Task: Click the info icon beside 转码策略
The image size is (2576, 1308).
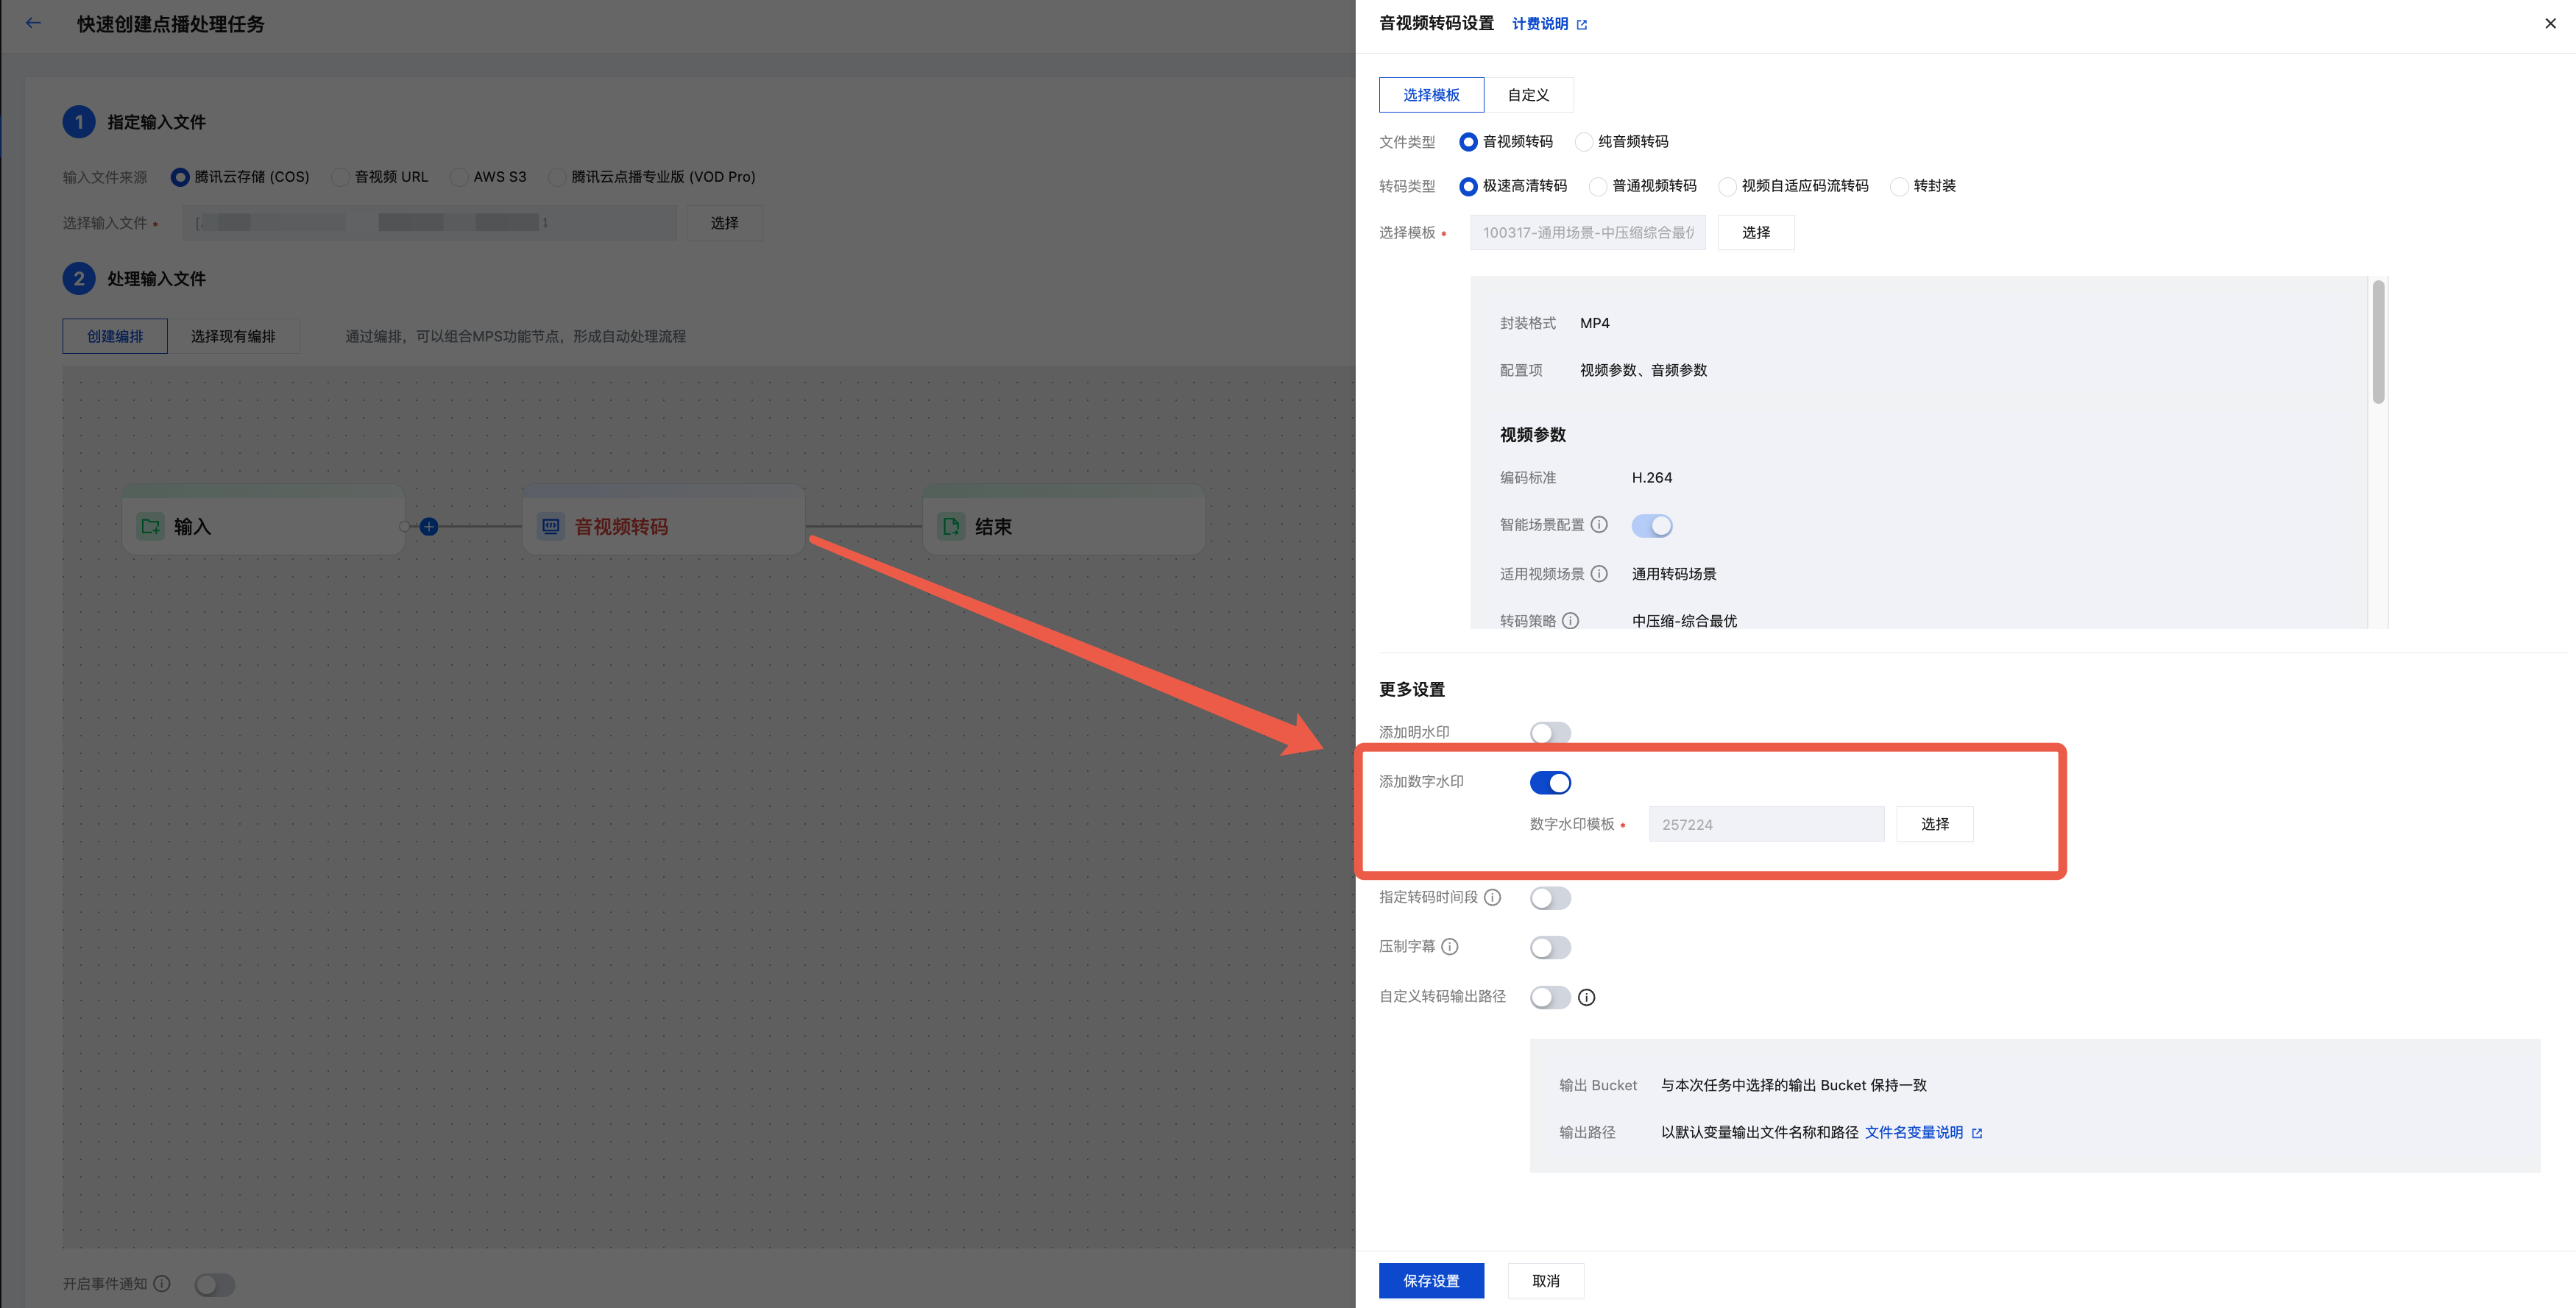Action: [x=1570, y=620]
